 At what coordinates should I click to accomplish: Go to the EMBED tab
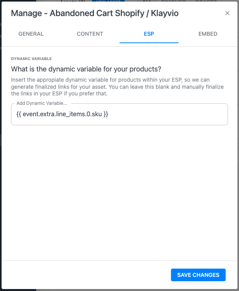click(x=208, y=34)
